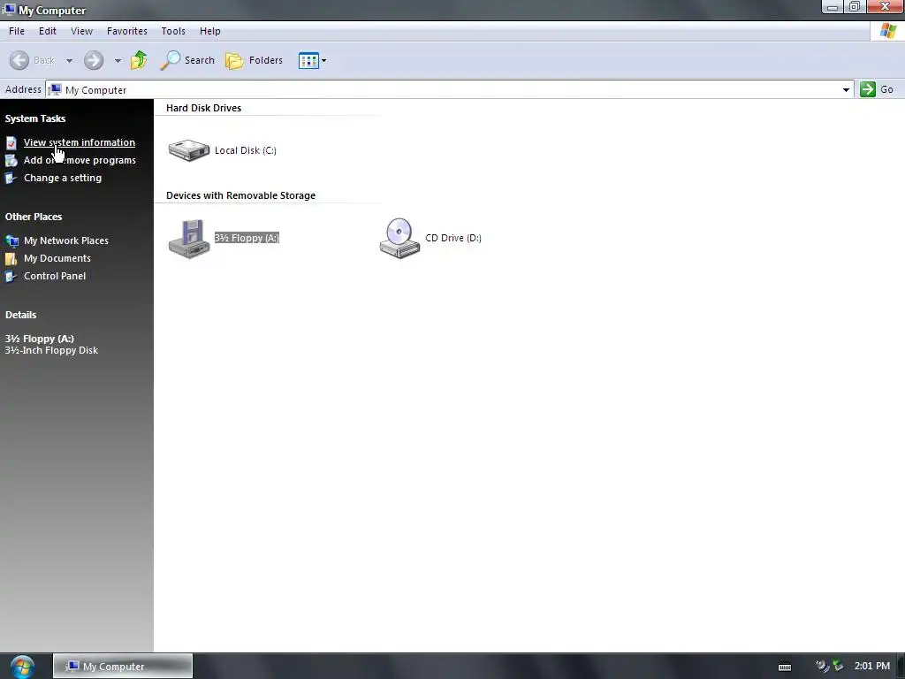The height and width of the screenshot is (679, 905).
Task: Click the My Computer taskbar button
Action: (x=123, y=667)
